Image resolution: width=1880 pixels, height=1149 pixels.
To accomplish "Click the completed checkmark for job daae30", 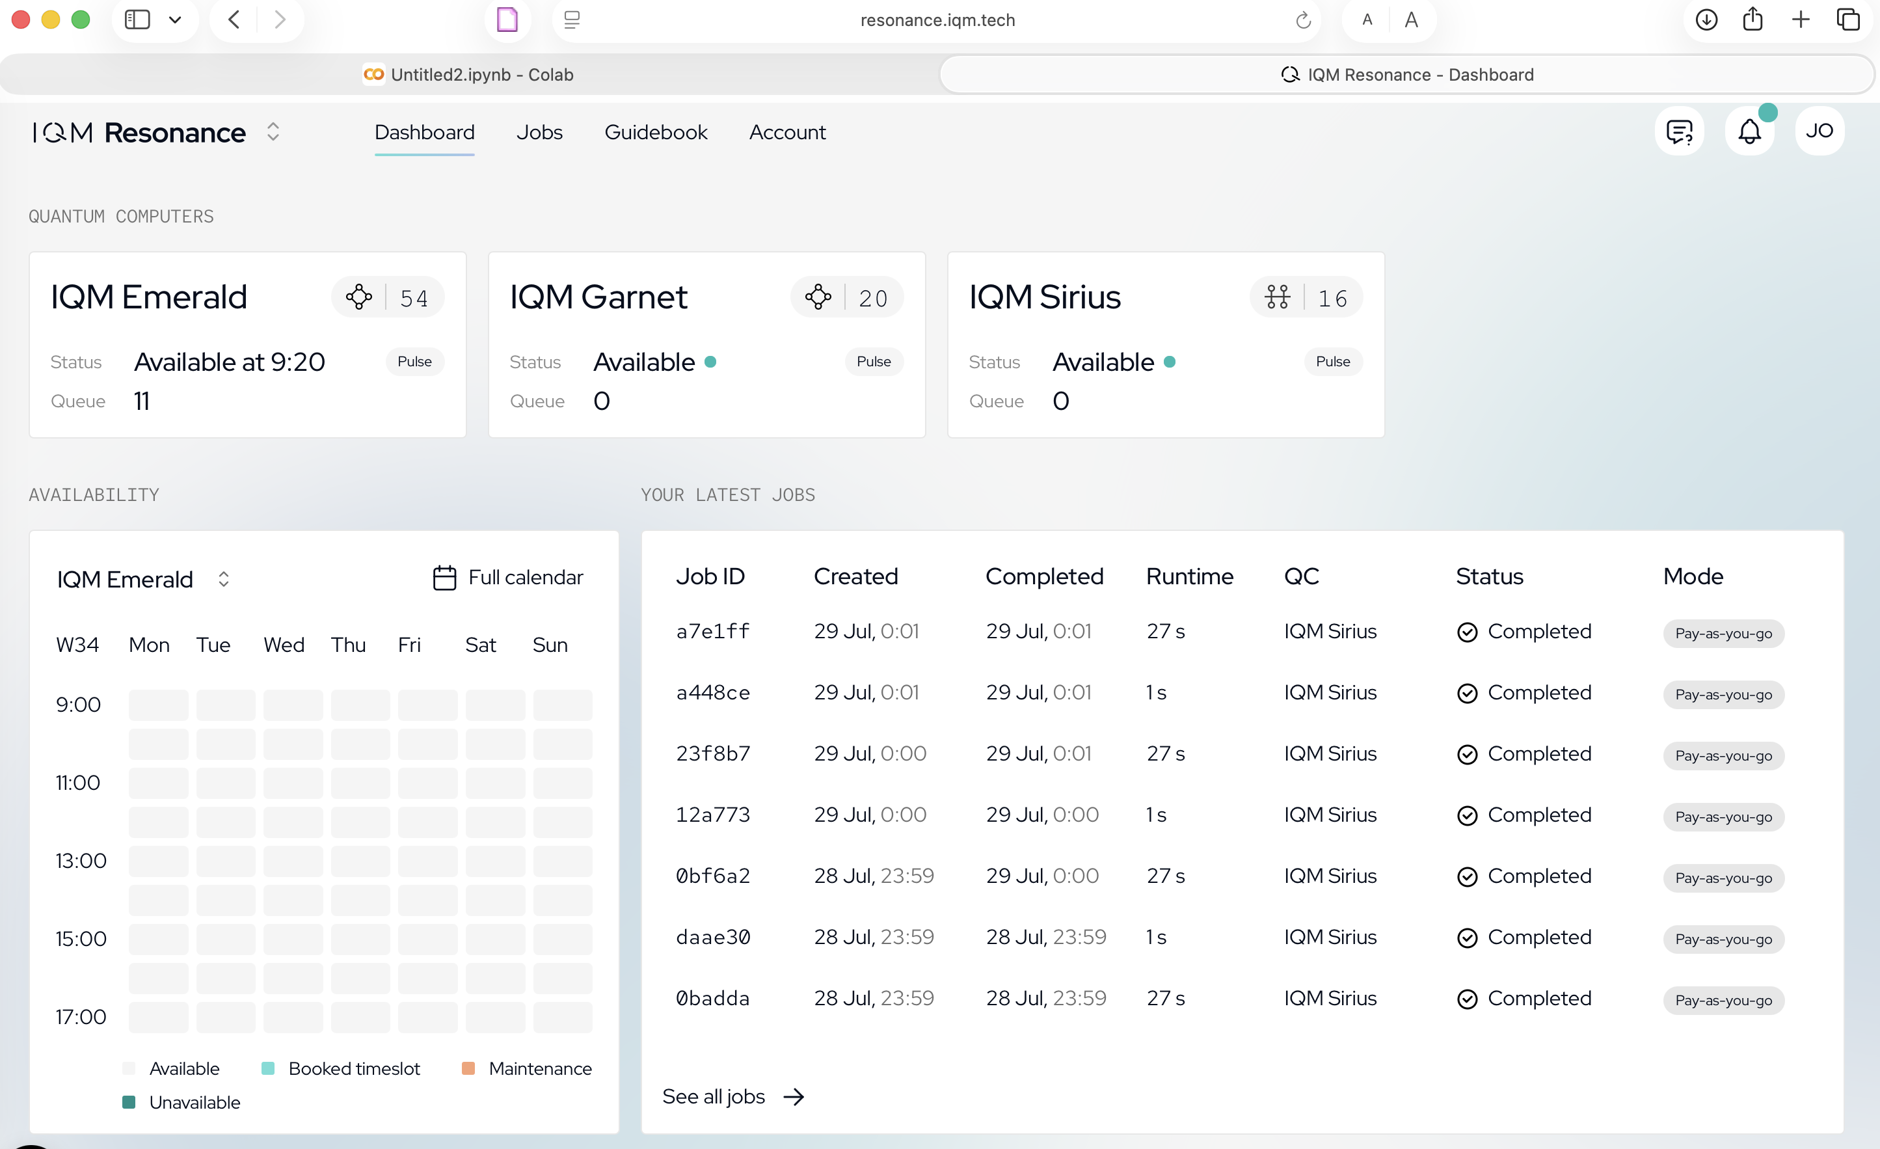I will (1467, 938).
